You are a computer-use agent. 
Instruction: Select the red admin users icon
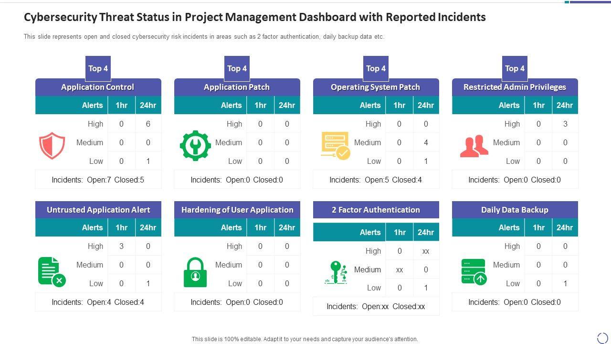click(474, 146)
